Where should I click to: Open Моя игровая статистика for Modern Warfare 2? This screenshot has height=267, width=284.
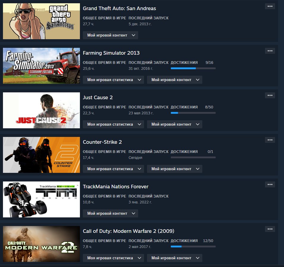click(113, 258)
